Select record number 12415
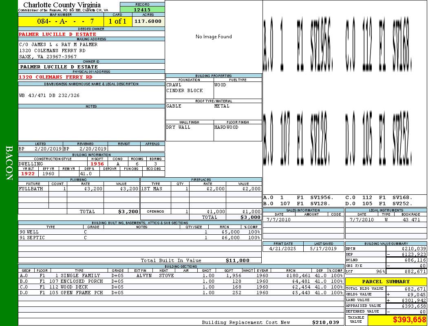This screenshot has height=326, width=428. pyautogui.click(x=142, y=9)
